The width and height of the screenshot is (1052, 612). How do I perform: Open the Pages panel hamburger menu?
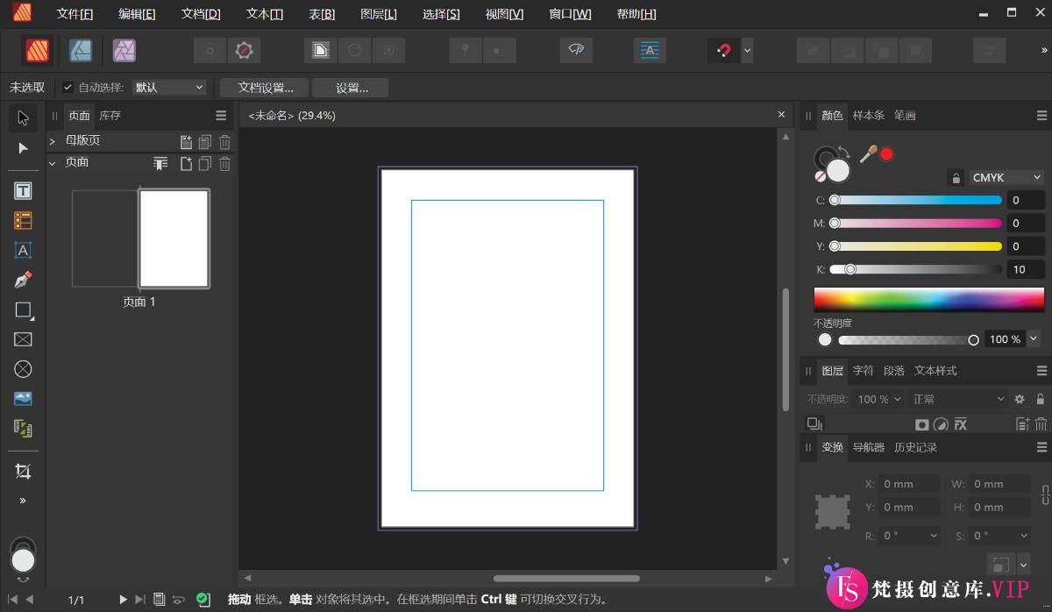221,116
